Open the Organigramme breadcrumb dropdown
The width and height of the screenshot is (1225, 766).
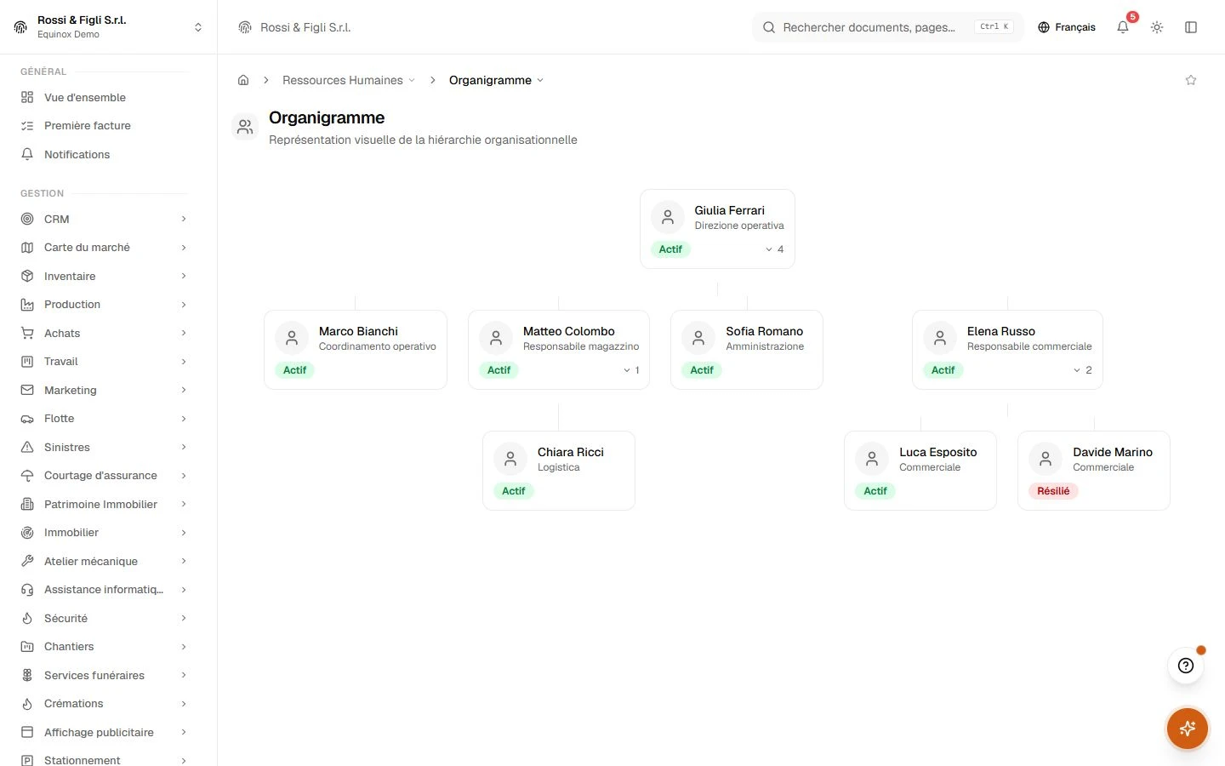496,80
